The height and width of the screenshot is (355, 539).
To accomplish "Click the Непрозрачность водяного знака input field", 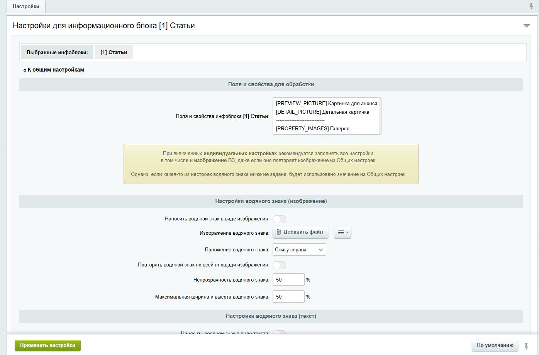I will coord(288,280).
